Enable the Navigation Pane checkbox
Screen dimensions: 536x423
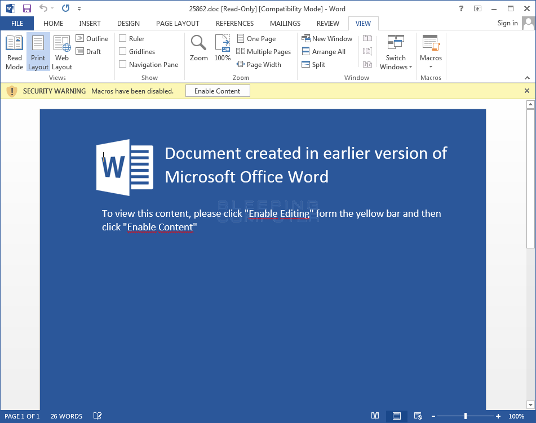pos(123,64)
